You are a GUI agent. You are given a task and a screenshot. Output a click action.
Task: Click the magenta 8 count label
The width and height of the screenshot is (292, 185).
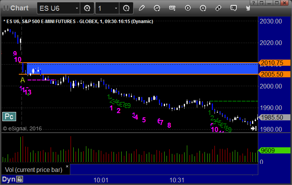(x=169, y=125)
